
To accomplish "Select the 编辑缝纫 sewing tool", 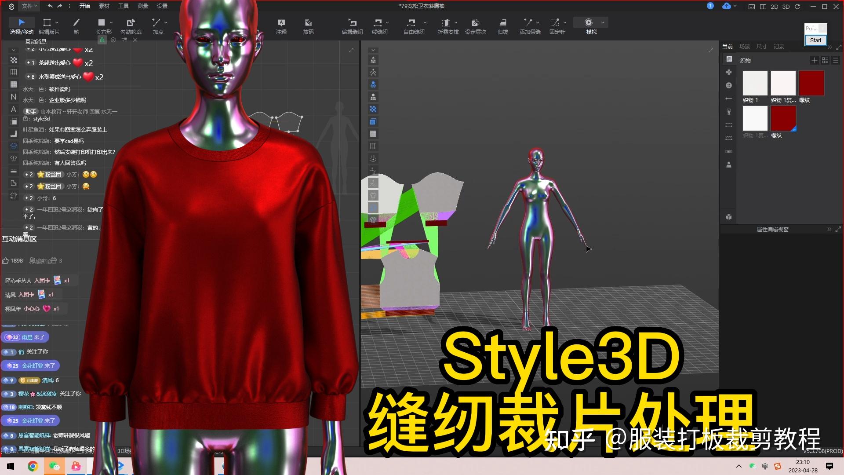I will pos(352,26).
